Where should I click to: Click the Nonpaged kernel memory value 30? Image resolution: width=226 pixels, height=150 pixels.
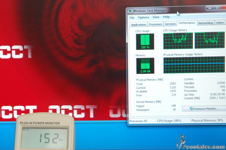[x=174, y=110]
